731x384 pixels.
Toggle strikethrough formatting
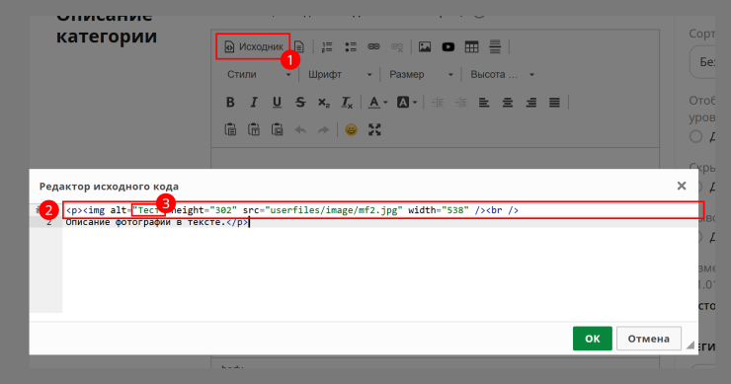tap(300, 102)
